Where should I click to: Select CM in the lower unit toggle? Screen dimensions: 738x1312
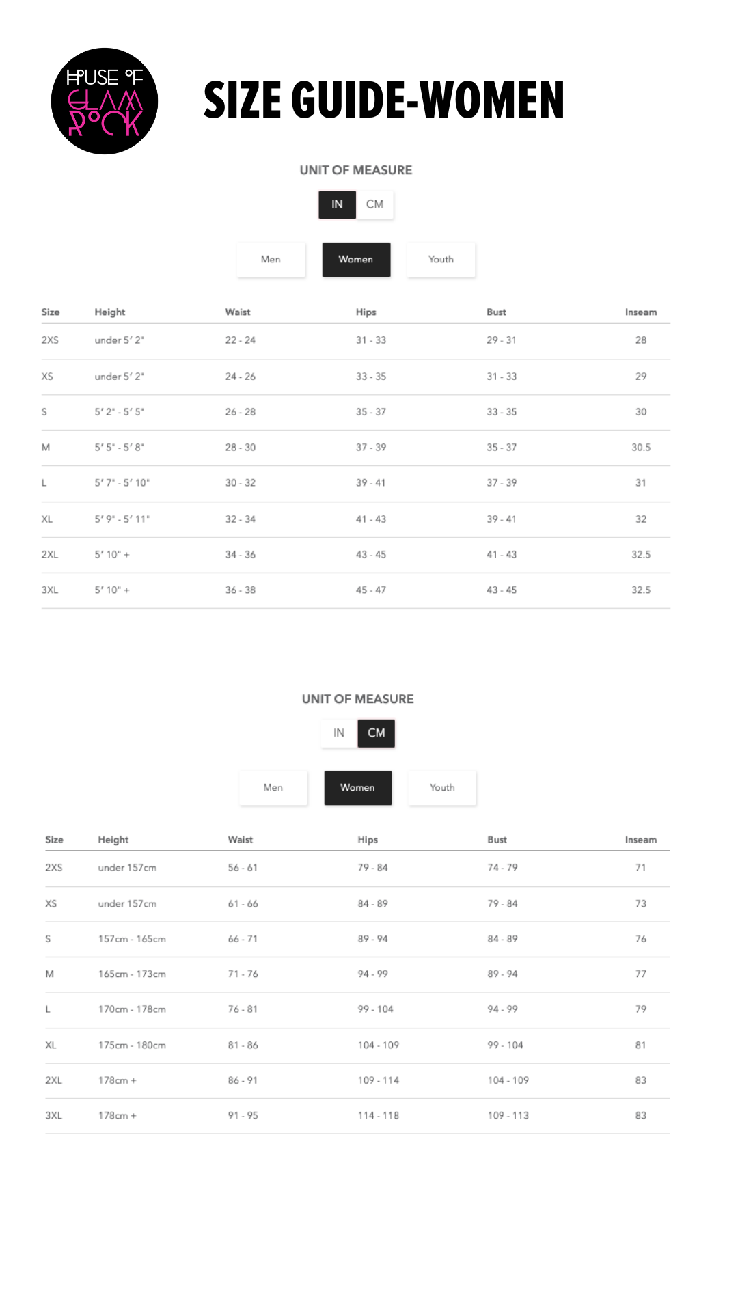377,733
